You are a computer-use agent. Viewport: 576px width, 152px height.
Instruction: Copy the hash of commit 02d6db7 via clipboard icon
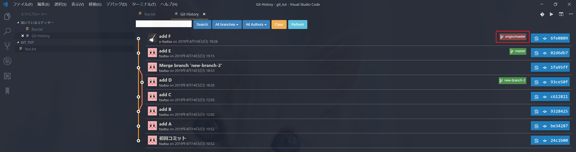coord(537,53)
